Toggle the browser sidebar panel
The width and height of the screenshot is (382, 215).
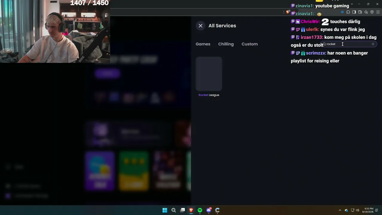[x=354, y=12]
